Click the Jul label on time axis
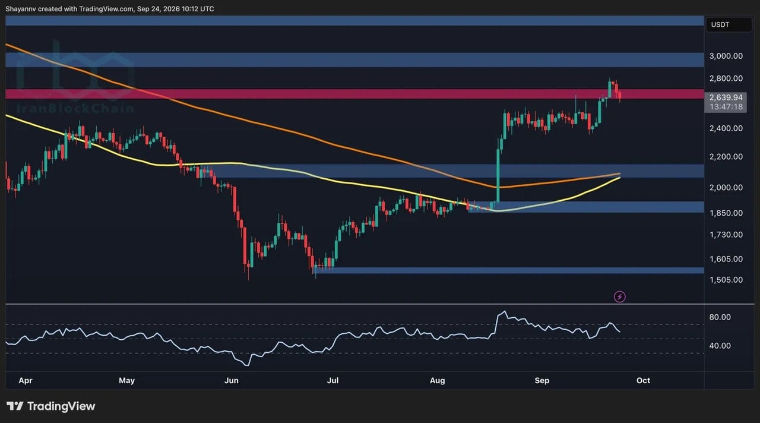 (x=332, y=381)
